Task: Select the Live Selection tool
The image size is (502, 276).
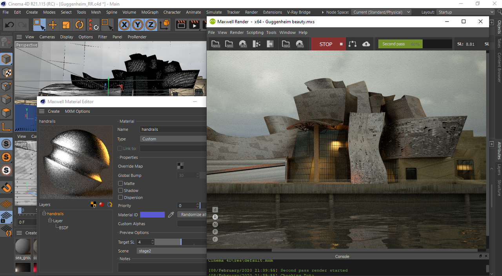Action: [x=39, y=25]
